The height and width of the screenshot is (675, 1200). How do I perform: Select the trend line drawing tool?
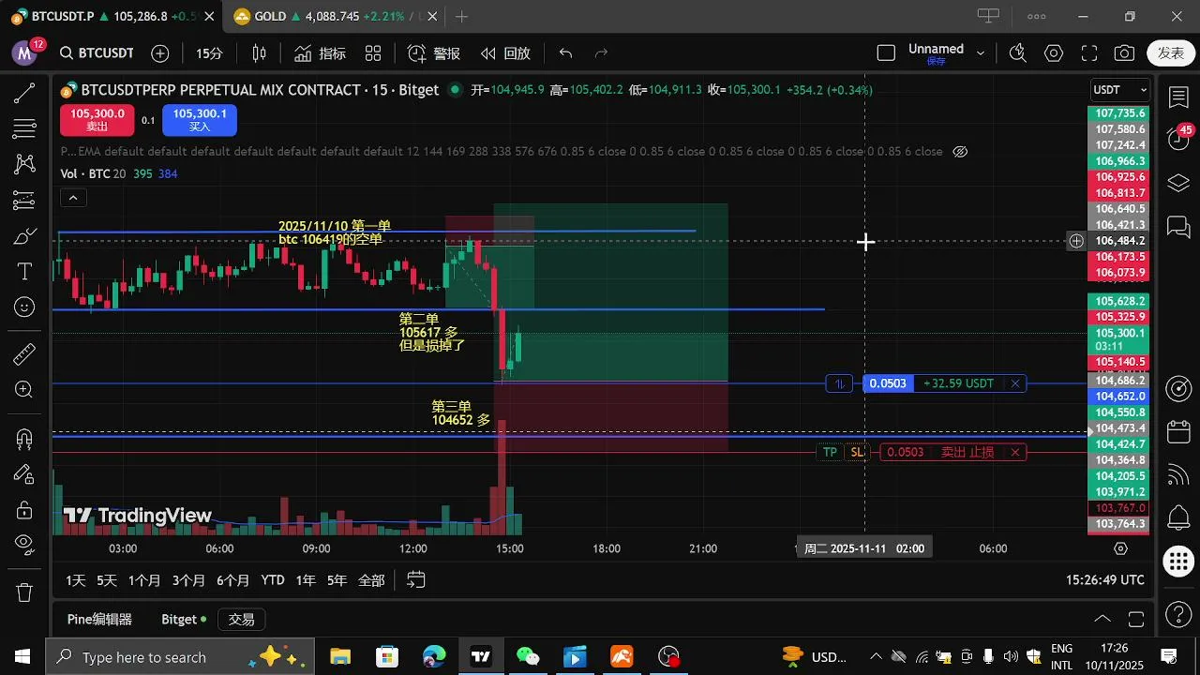tap(24, 93)
